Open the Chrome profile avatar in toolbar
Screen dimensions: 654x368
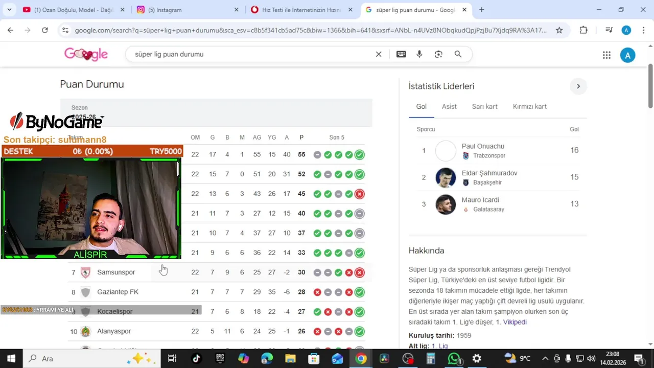(626, 30)
